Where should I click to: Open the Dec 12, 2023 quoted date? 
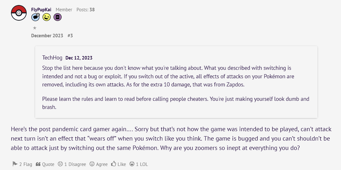point(79,58)
